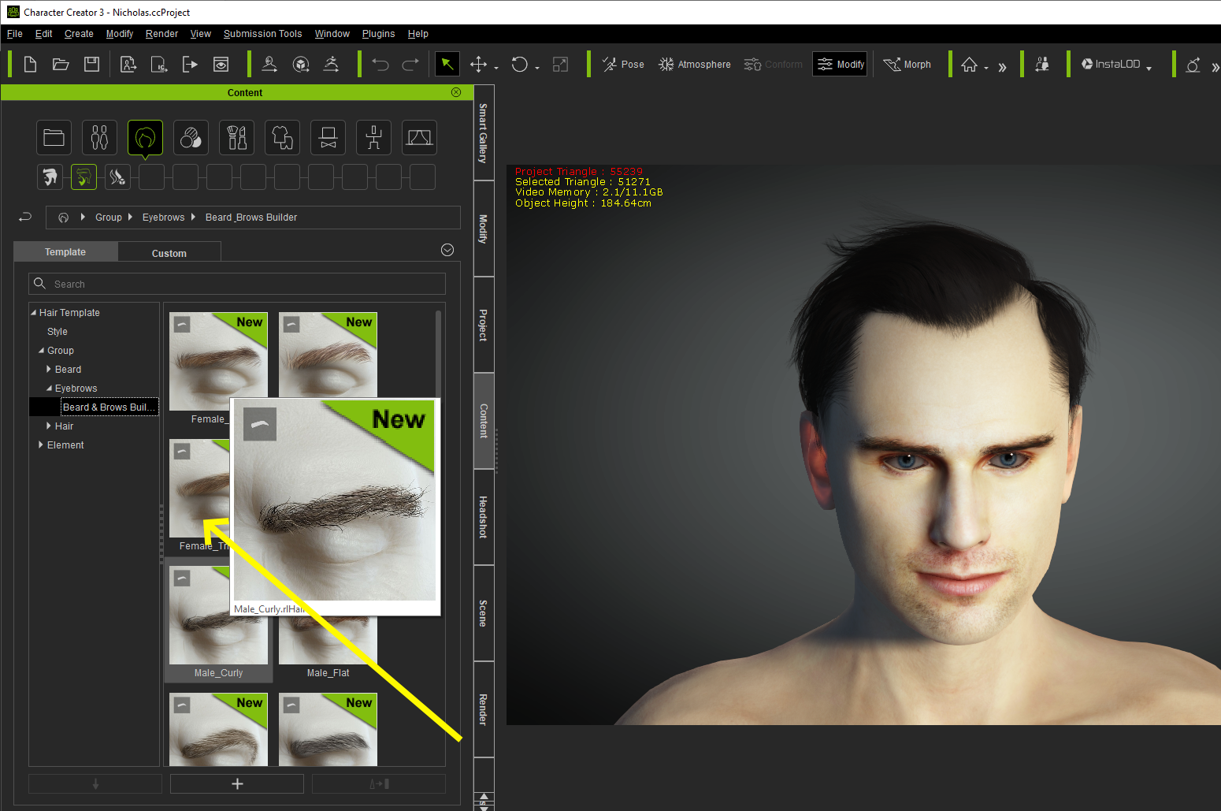1221x811 pixels.
Task: Open the Render menu
Action: click(161, 34)
